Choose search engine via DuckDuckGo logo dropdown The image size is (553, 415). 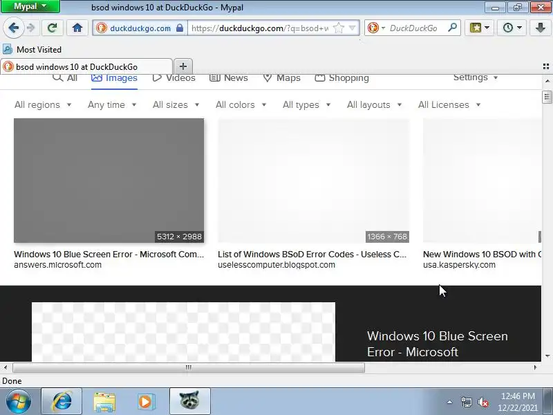(376, 28)
